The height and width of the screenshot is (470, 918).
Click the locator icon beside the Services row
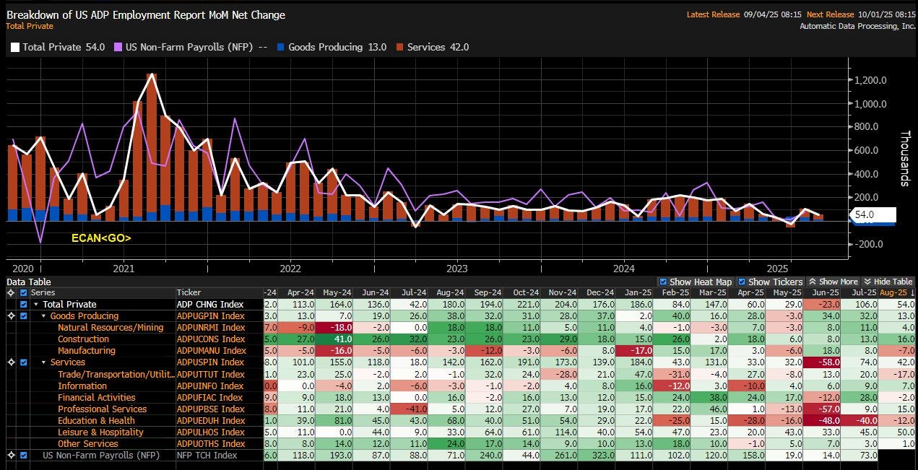10,362
